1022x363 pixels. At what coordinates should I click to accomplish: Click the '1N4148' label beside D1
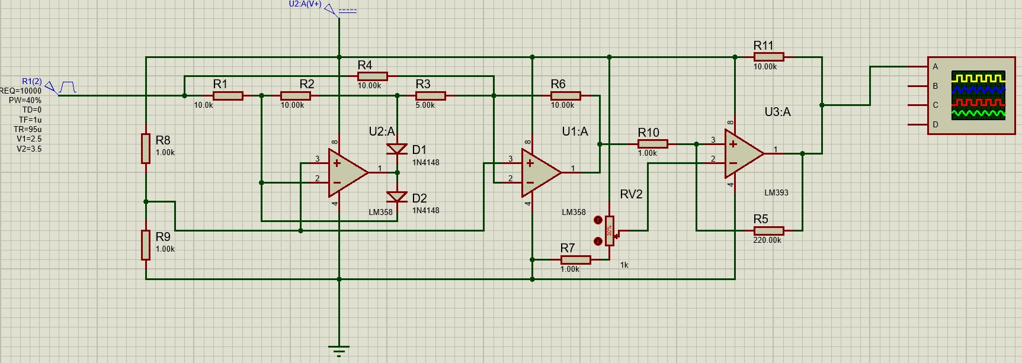click(426, 163)
